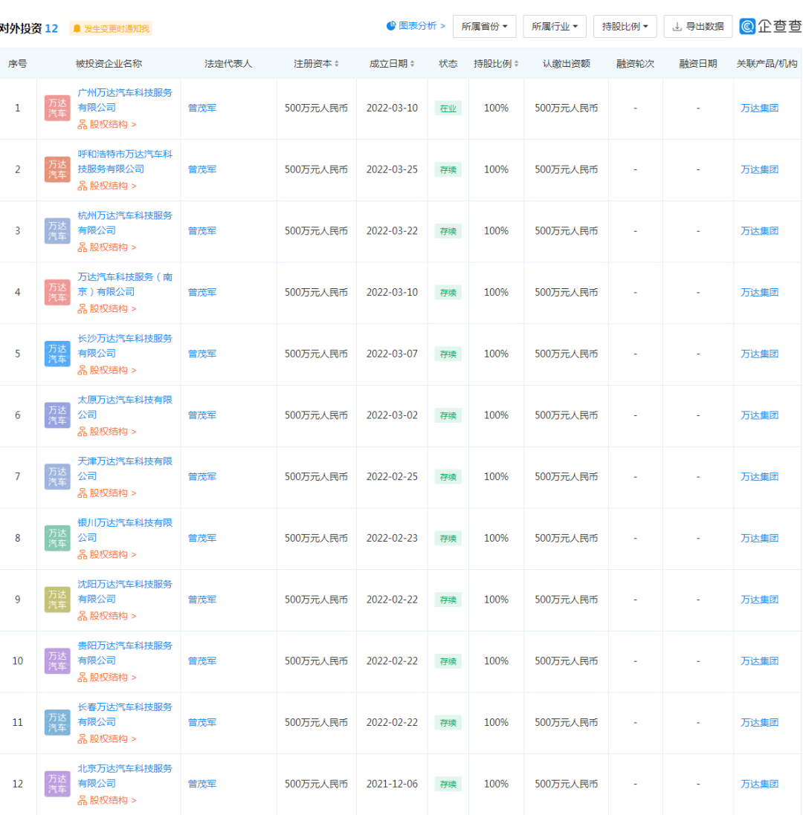Click the 被投资企业名称 column header
Viewport: 803px width, 815px height.
coord(109,63)
